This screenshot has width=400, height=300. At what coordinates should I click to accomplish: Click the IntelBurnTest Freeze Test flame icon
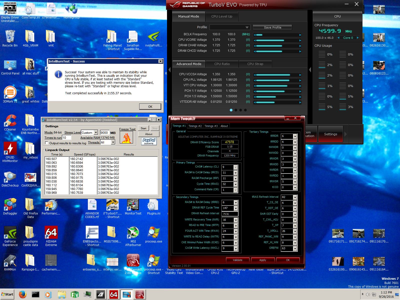pyautogui.click(x=126, y=137)
